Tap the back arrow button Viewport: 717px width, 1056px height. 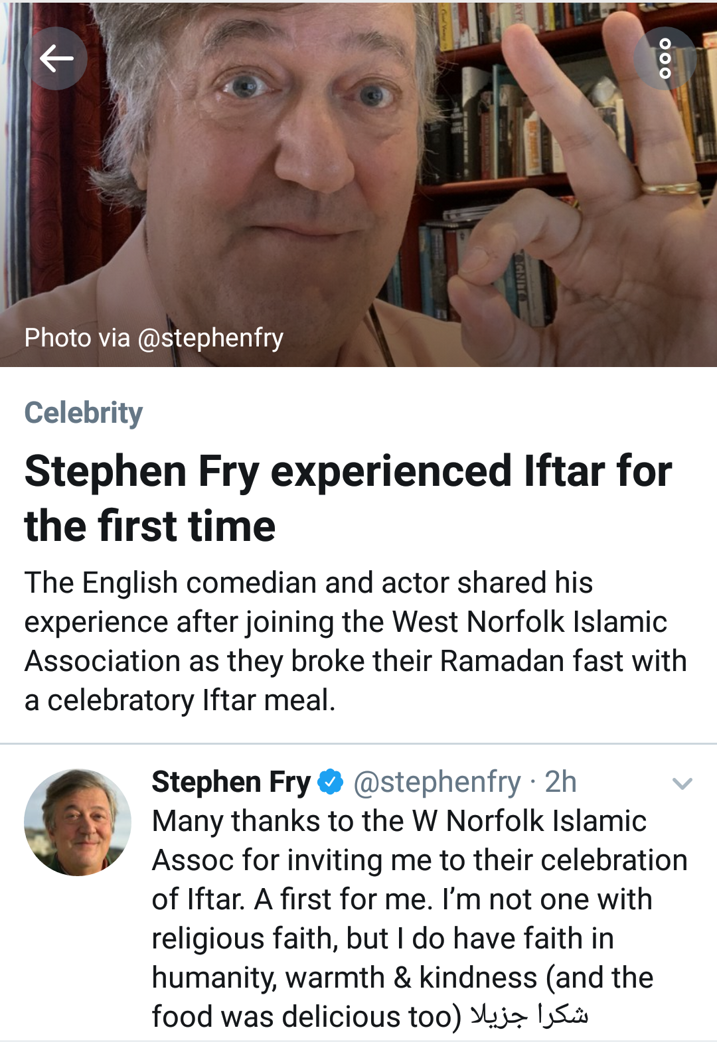coord(56,59)
